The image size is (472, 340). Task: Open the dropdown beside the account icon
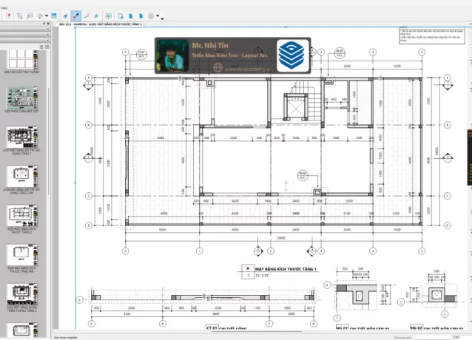pyautogui.click(x=158, y=16)
